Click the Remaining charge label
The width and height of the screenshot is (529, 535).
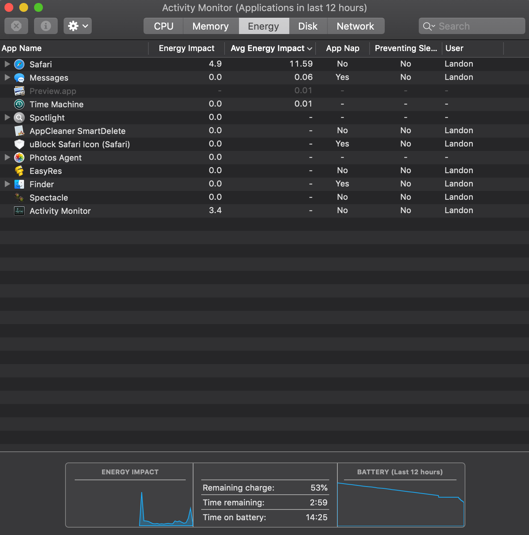click(x=239, y=488)
